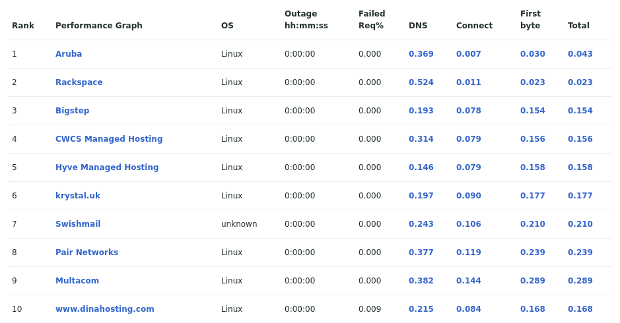The height and width of the screenshot is (323, 620).
Task: Click Multacom's Connect value 0.144
Action: [468, 281]
